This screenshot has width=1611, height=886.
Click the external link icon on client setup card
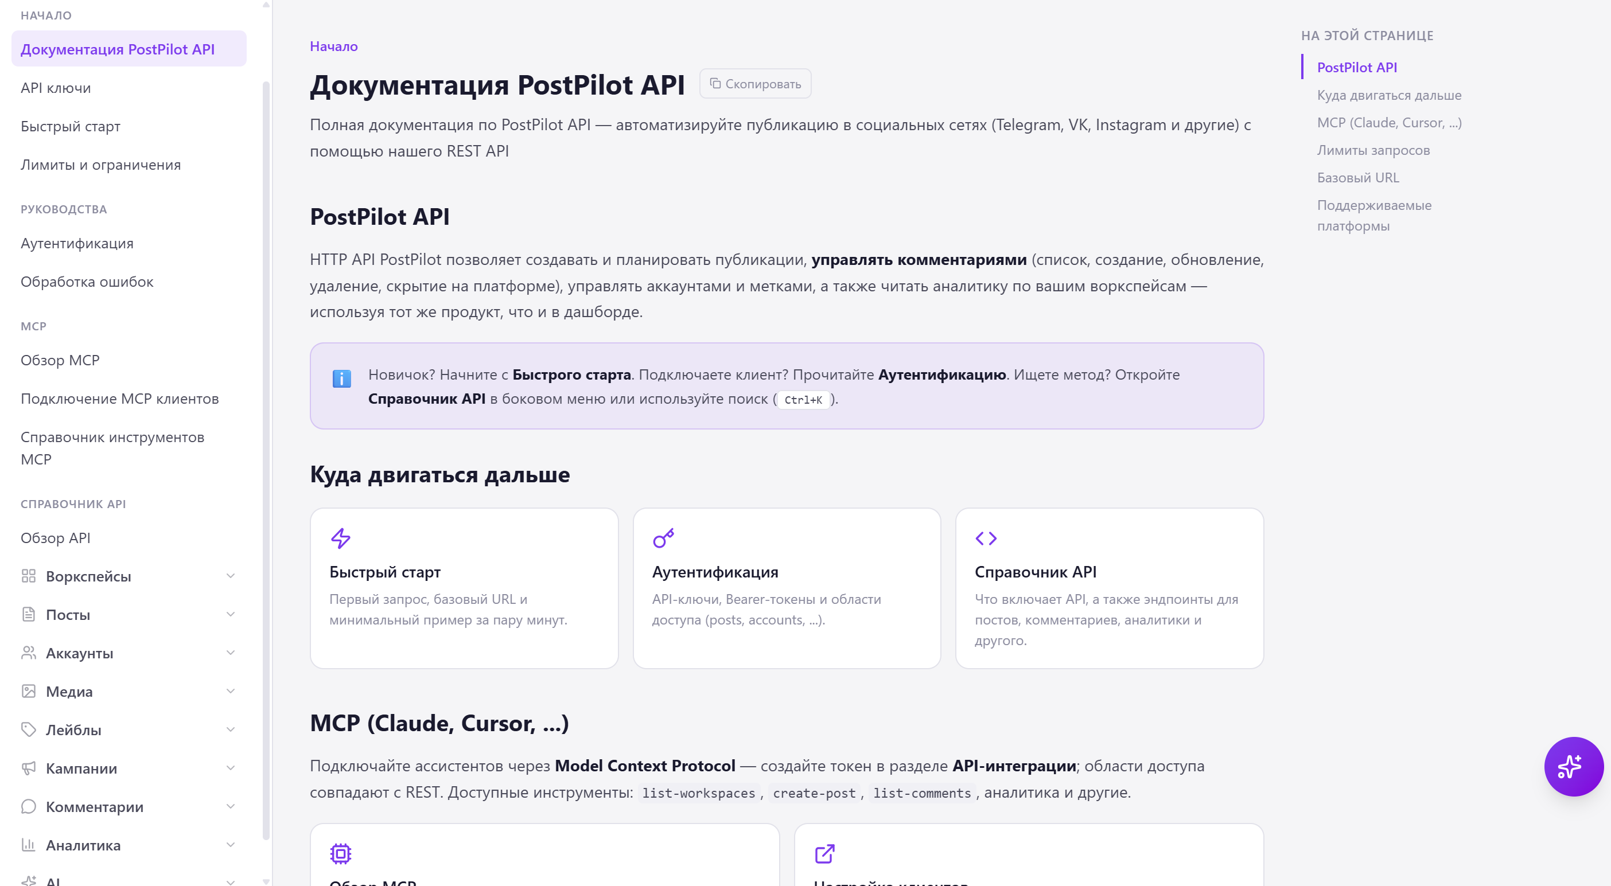pos(825,853)
